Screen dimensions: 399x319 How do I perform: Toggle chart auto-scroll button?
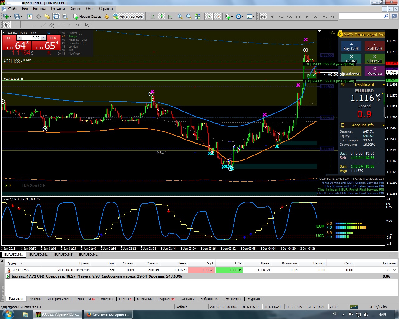(x=209, y=17)
